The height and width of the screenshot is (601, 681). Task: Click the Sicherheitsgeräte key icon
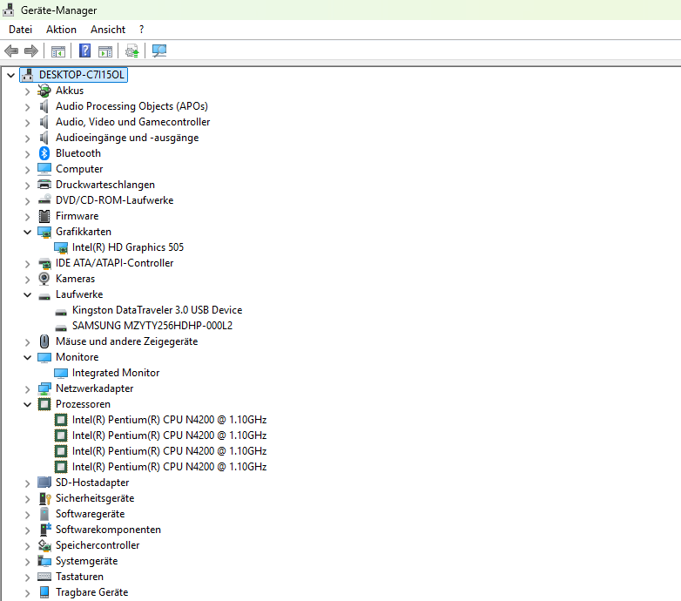(44, 498)
